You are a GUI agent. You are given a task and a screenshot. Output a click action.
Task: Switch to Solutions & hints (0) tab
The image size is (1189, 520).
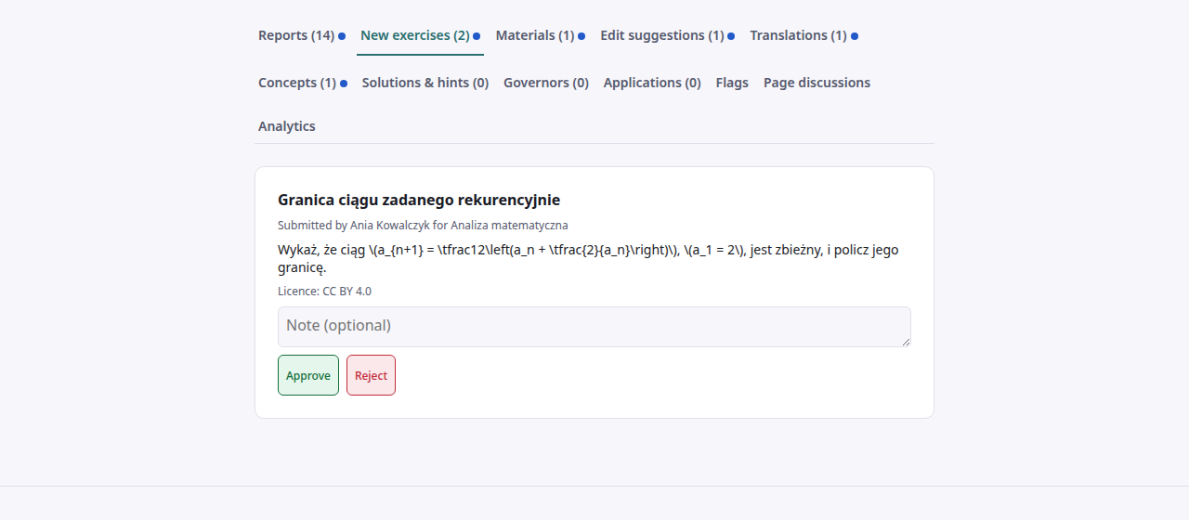point(425,83)
